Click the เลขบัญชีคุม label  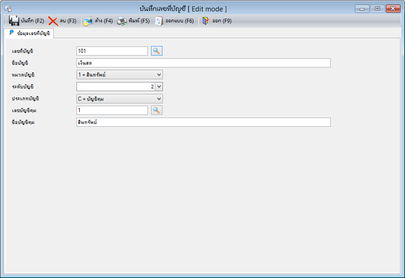[24, 111]
